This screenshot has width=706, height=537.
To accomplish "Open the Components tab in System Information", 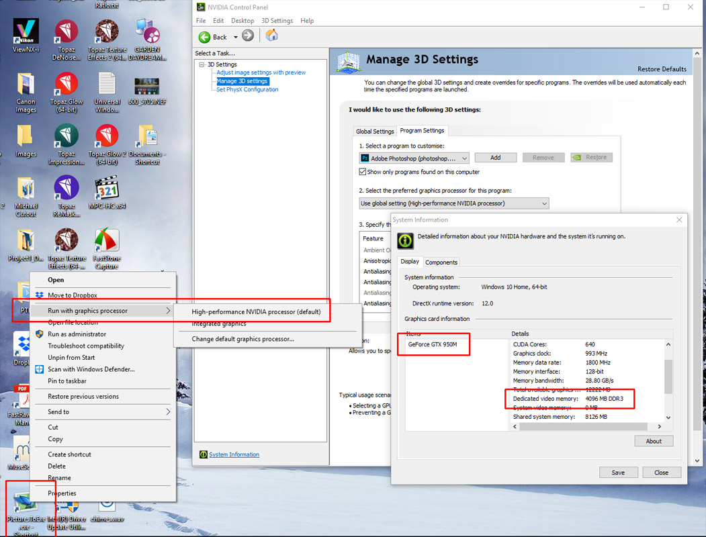I will [441, 262].
